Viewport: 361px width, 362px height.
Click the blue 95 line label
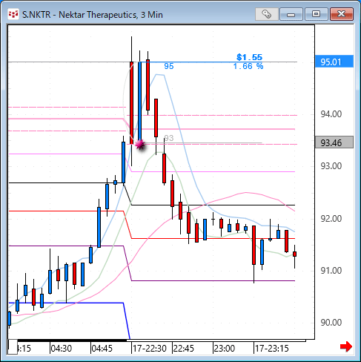point(169,66)
